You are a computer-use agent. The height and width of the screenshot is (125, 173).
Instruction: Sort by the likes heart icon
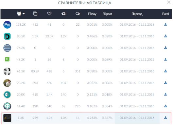point(49,13)
